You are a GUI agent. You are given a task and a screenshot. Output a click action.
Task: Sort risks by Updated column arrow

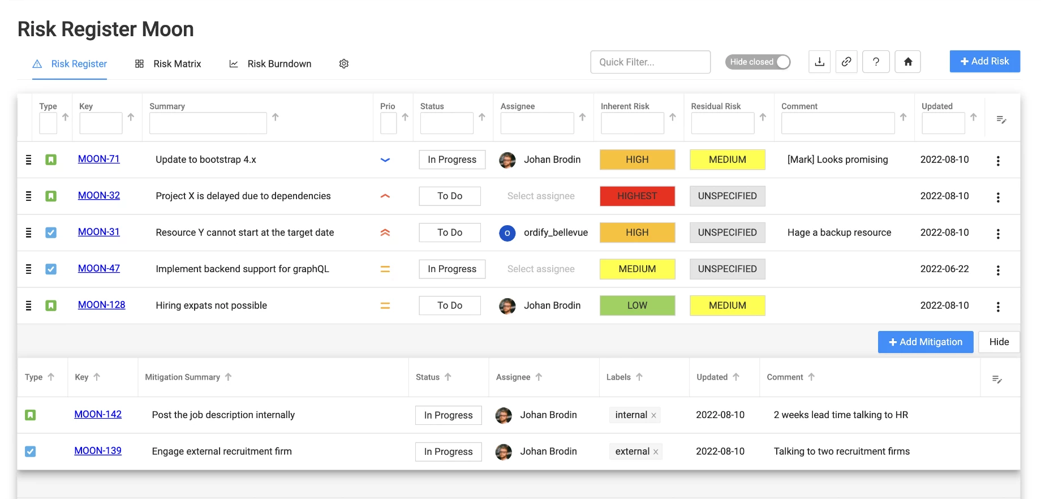click(974, 117)
